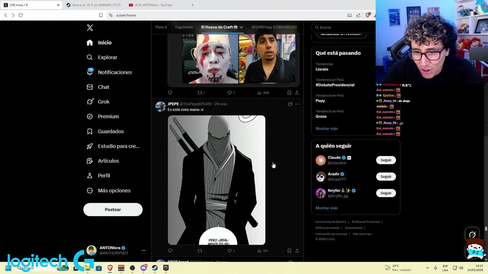Open the #DebatePresidencial trend
Image resolution: width=488 pixels, height=274 pixels.
click(x=335, y=85)
